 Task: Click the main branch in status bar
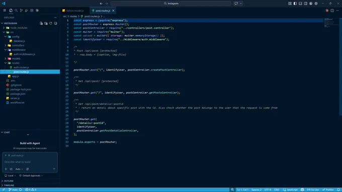[x=13, y=189]
